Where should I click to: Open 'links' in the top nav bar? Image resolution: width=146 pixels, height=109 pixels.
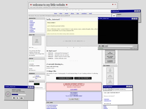pos(78,13)
